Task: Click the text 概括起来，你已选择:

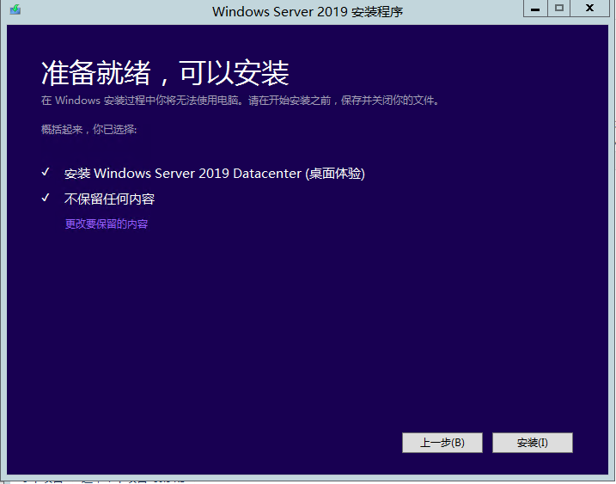Action: point(88,129)
